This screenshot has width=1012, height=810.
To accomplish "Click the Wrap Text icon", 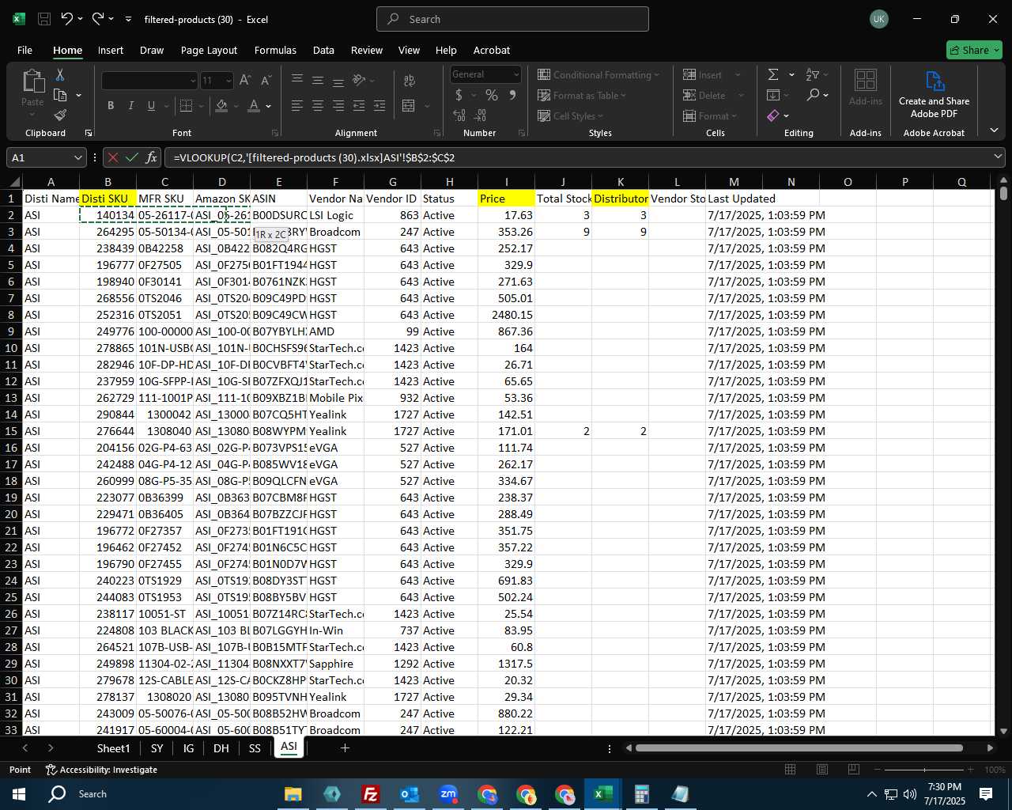I will [x=410, y=80].
